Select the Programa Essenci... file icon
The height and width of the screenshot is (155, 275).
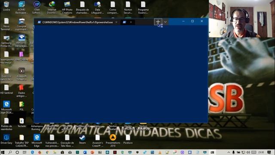pos(143,8)
